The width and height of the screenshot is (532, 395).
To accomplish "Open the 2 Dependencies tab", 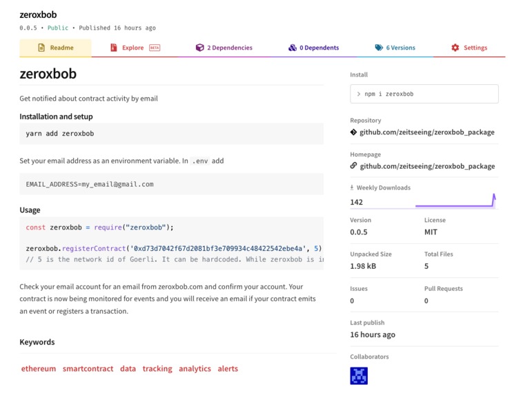I will [224, 48].
